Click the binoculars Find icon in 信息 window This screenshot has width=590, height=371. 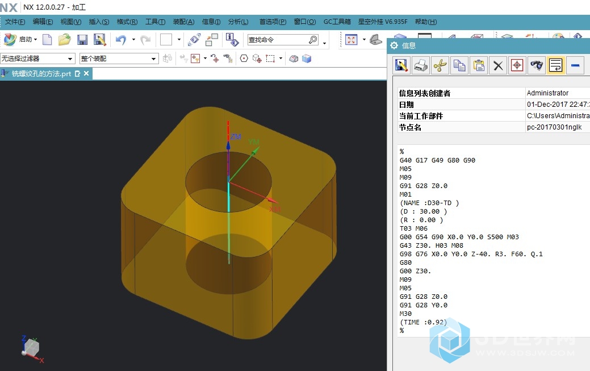[537, 65]
